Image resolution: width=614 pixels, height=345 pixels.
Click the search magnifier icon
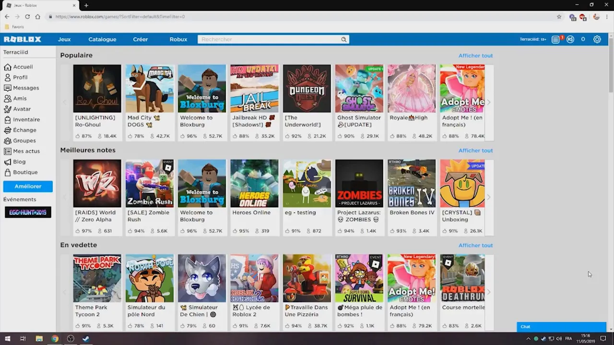click(343, 39)
